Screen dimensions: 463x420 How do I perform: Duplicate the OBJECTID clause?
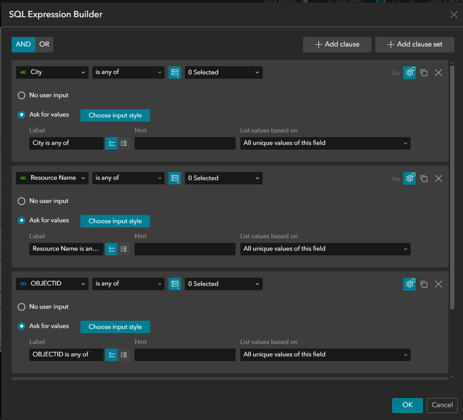coord(424,284)
